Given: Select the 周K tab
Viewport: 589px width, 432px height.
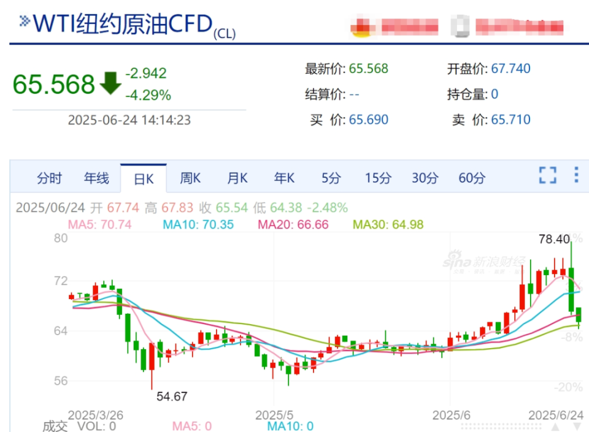Looking at the screenshot, I should point(190,178).
